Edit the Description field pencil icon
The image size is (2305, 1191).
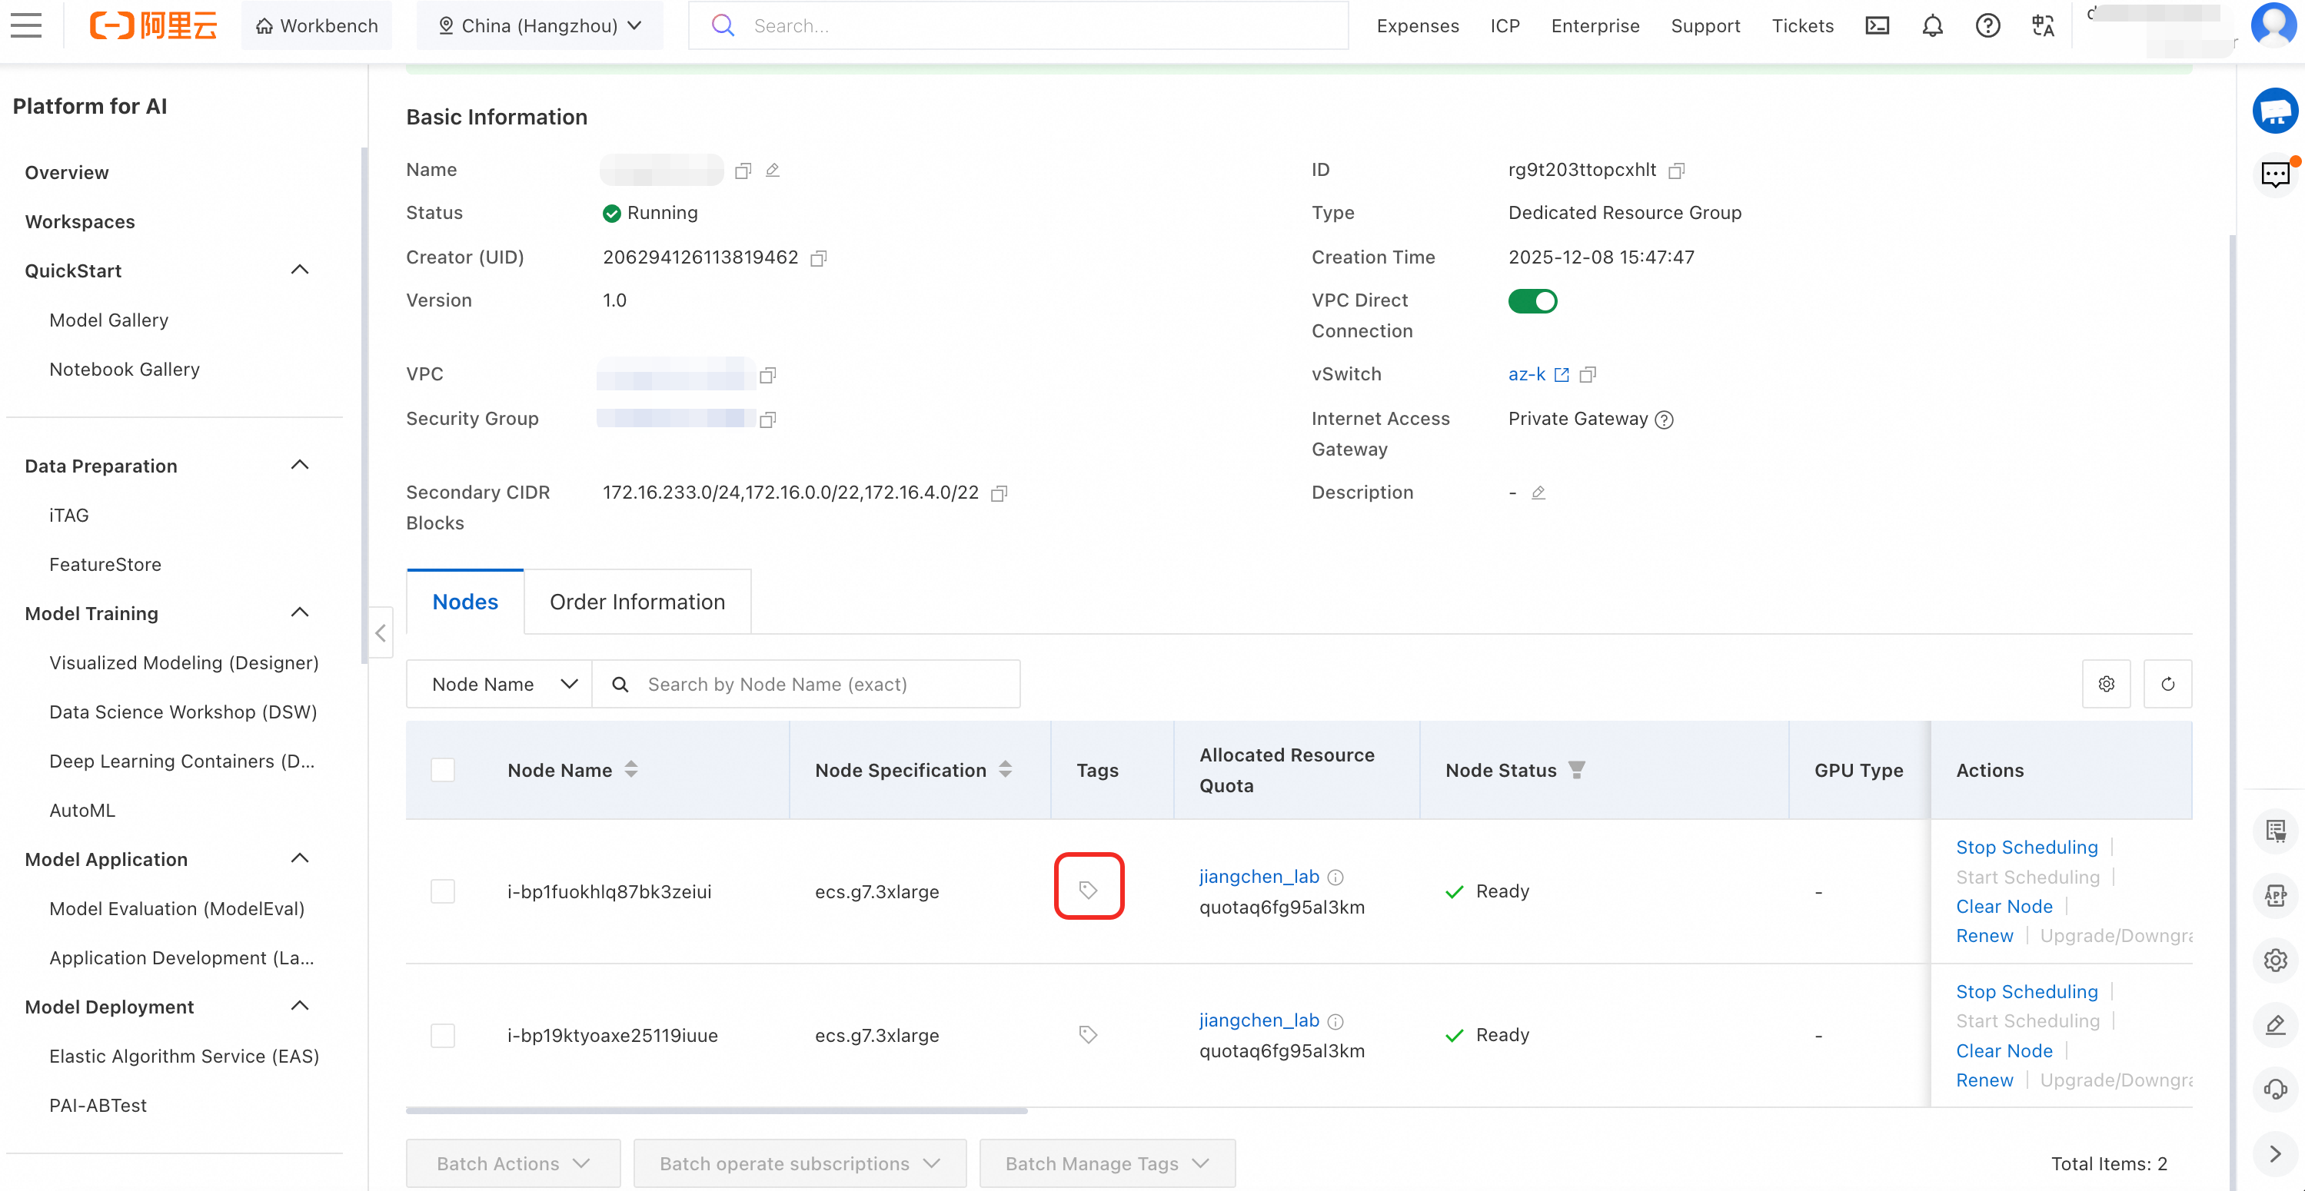coord(1538,493)
